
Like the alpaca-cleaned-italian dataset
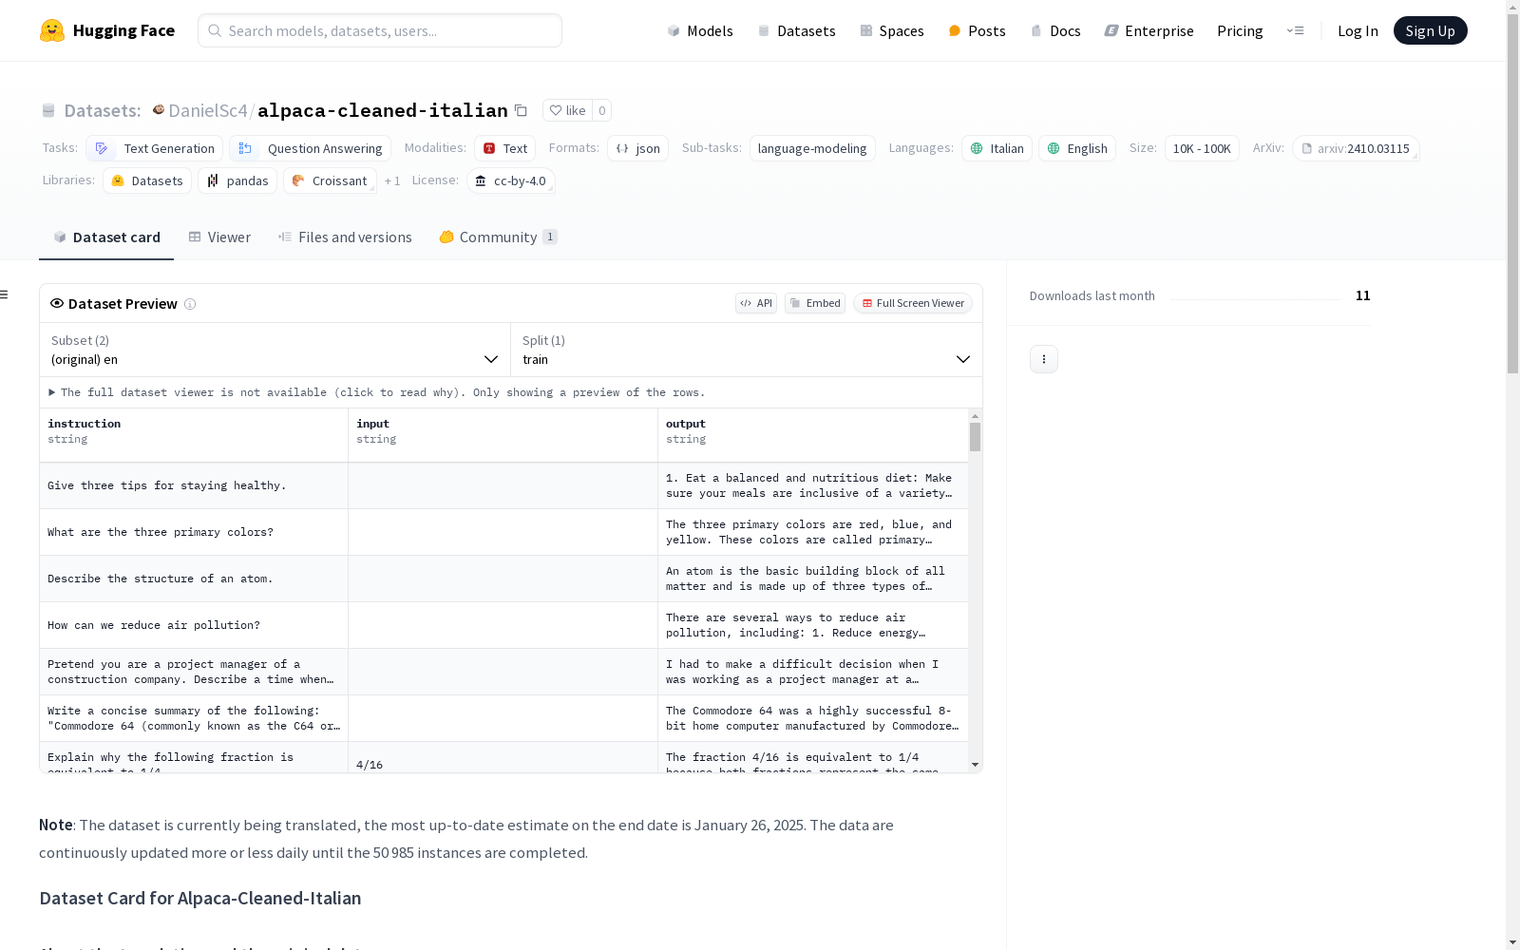point(567,110)
